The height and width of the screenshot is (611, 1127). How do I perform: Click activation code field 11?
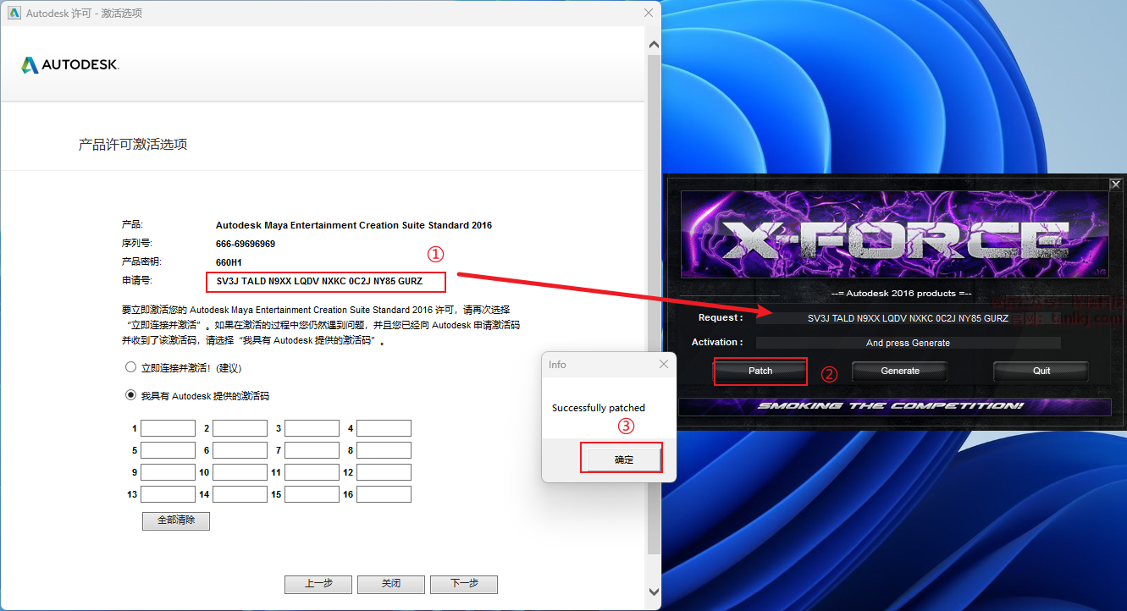tap(312, 472)
